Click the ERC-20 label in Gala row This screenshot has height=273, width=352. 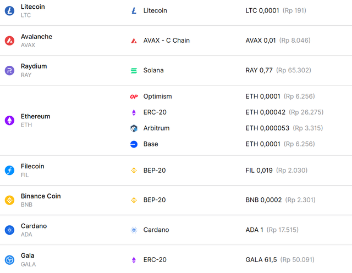155,260
